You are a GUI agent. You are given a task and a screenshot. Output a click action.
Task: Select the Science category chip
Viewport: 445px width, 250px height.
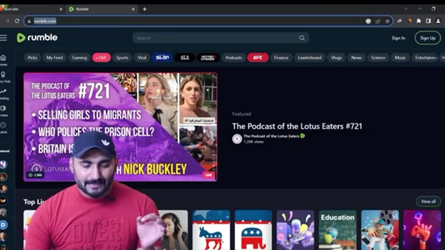tap(378, 58)
